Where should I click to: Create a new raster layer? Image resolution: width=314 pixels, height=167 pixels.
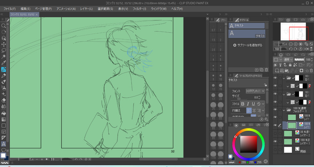point(277,71)
